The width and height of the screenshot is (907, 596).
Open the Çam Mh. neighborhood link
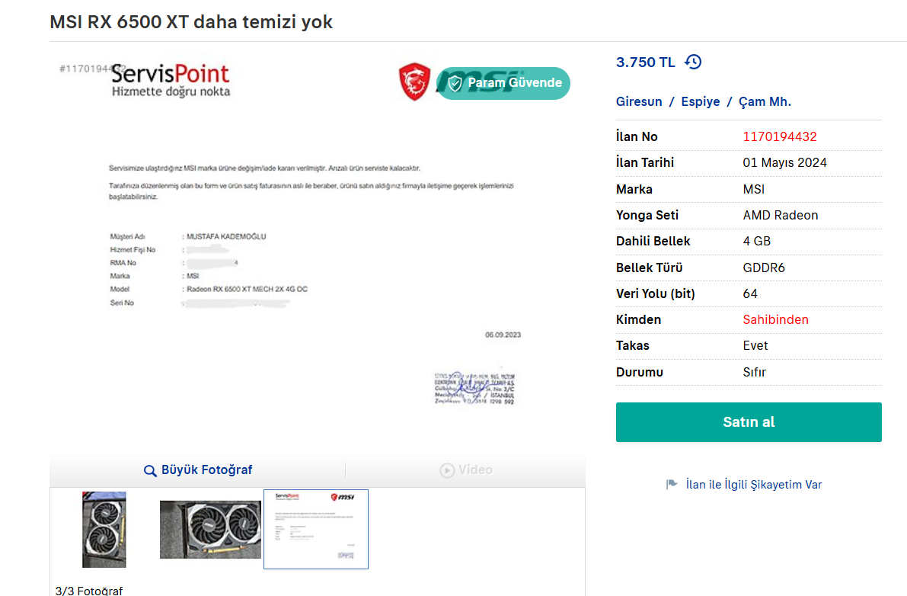765,102
